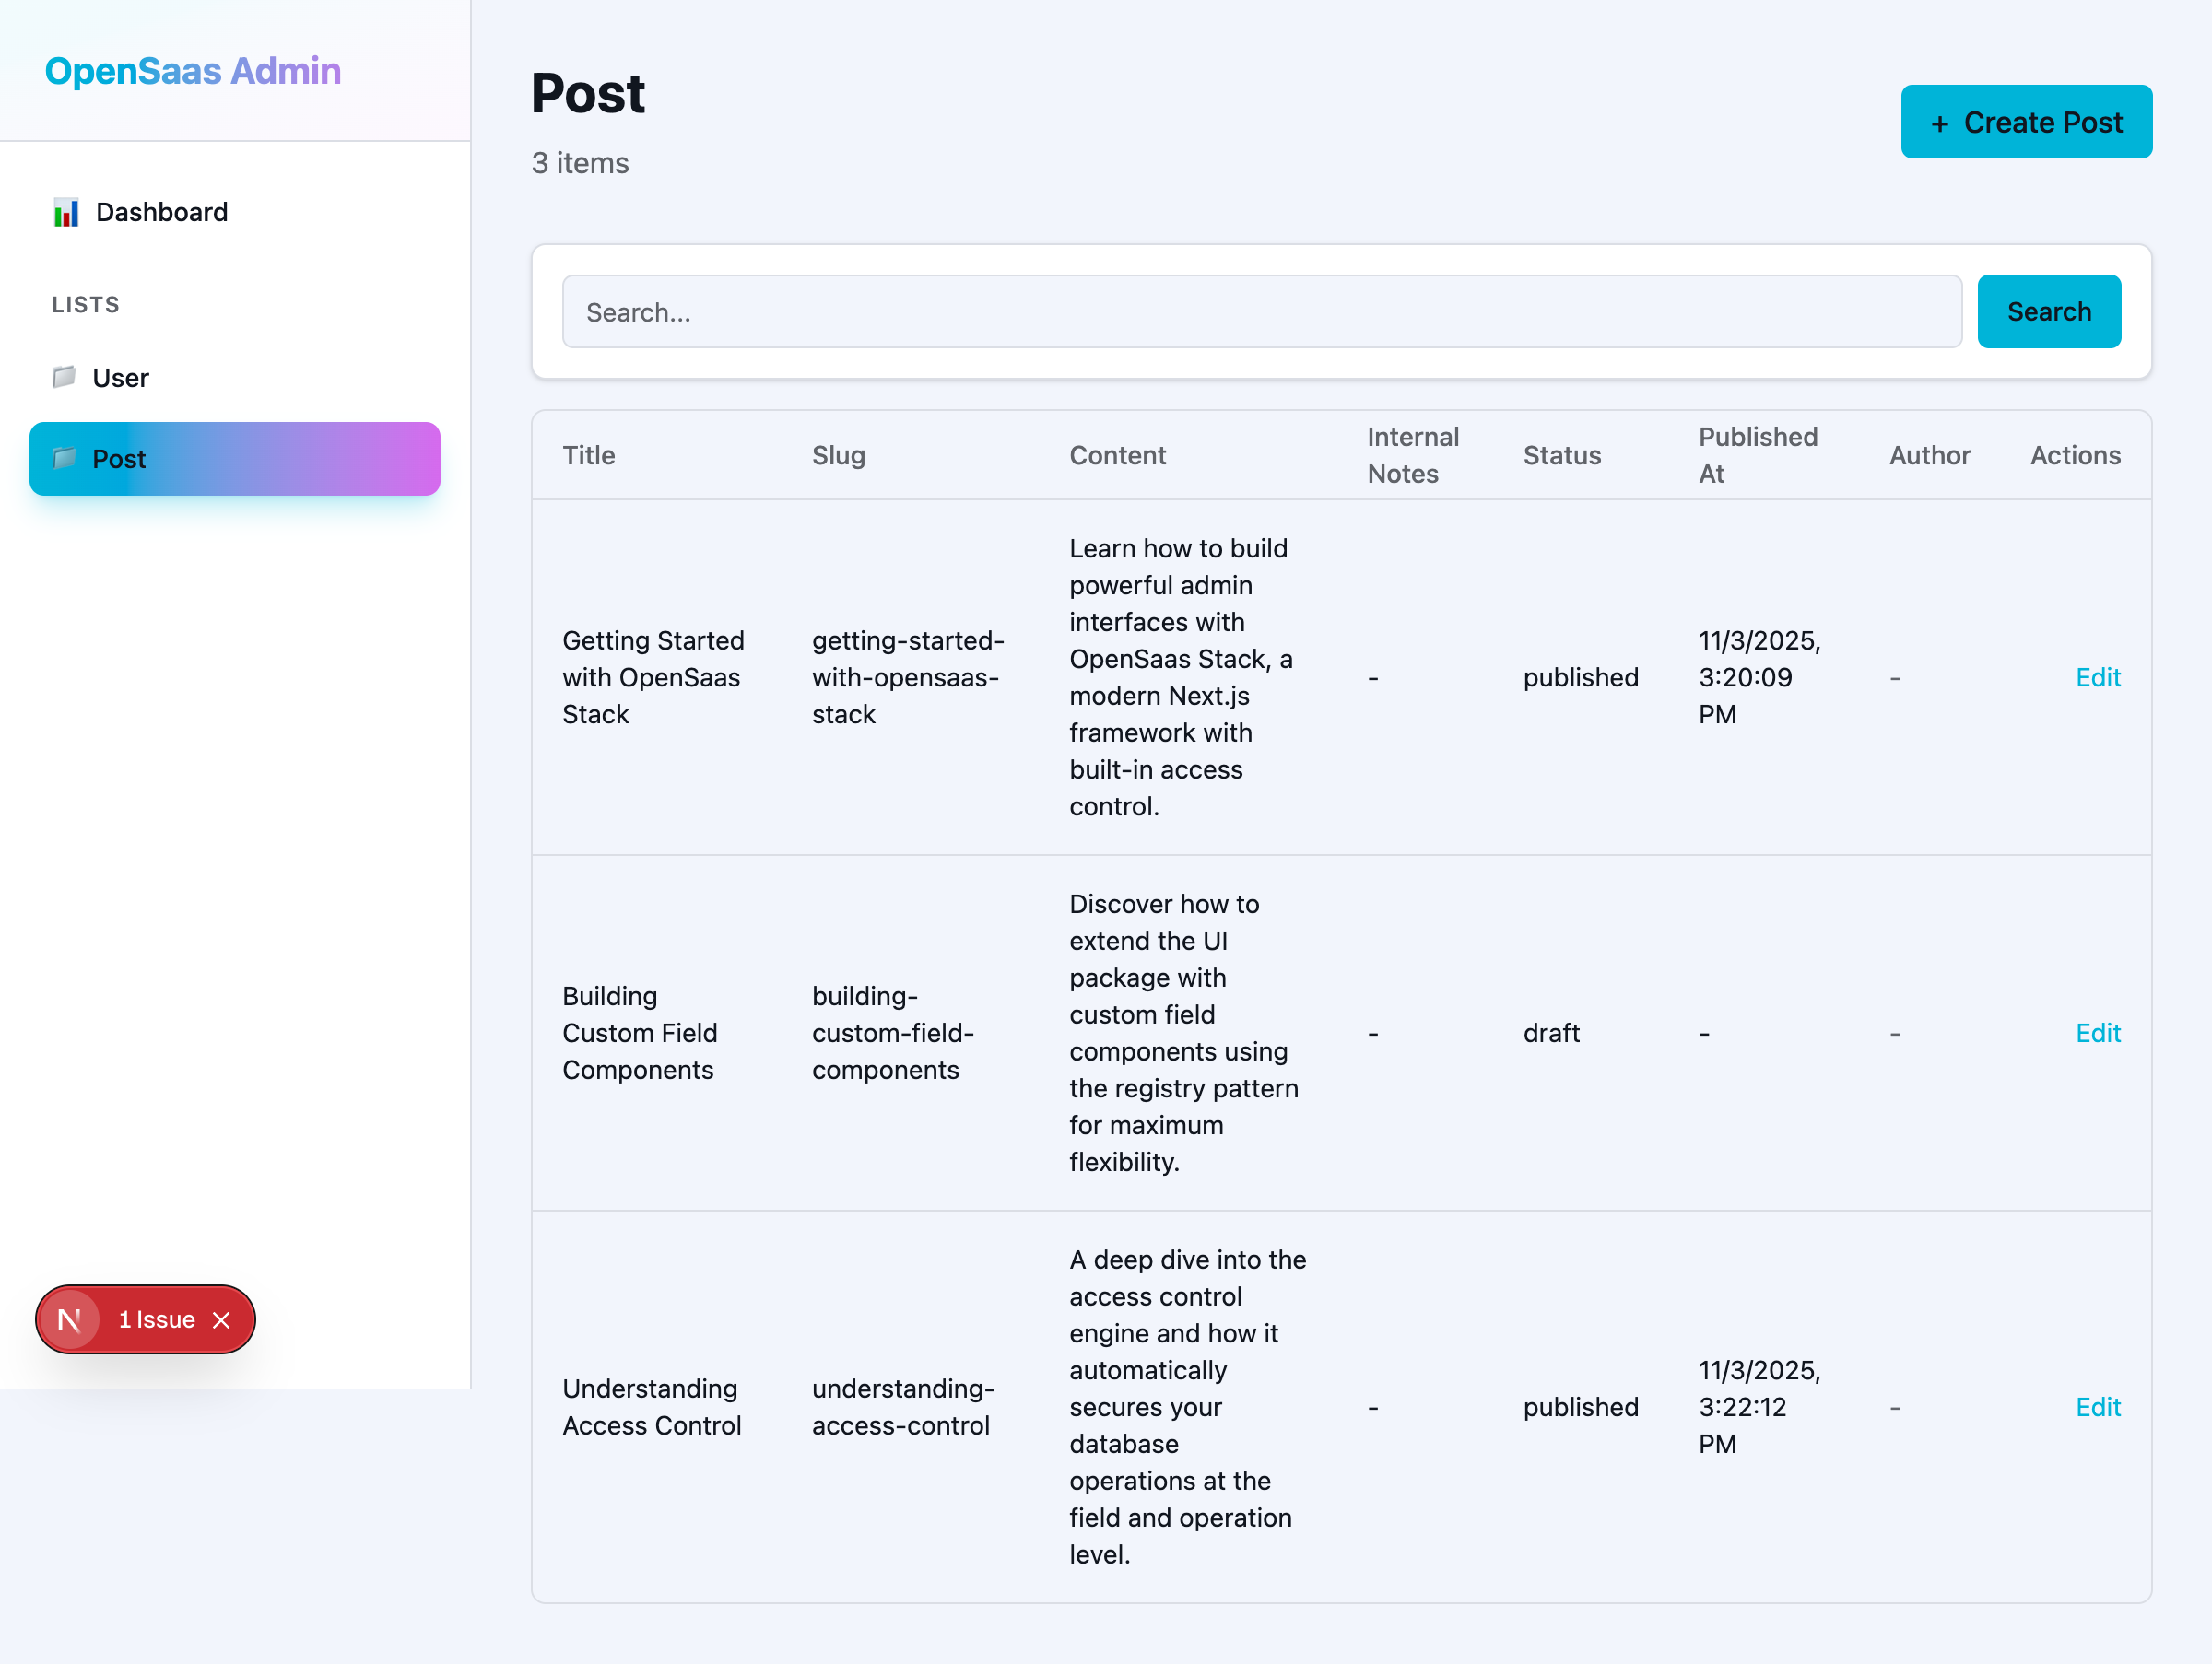The image size is (2212, 1664).
Task: Click the folder icon next to Post
Action: (64, 459)
